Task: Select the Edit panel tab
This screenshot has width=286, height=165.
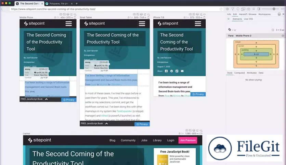Action: 235,14
